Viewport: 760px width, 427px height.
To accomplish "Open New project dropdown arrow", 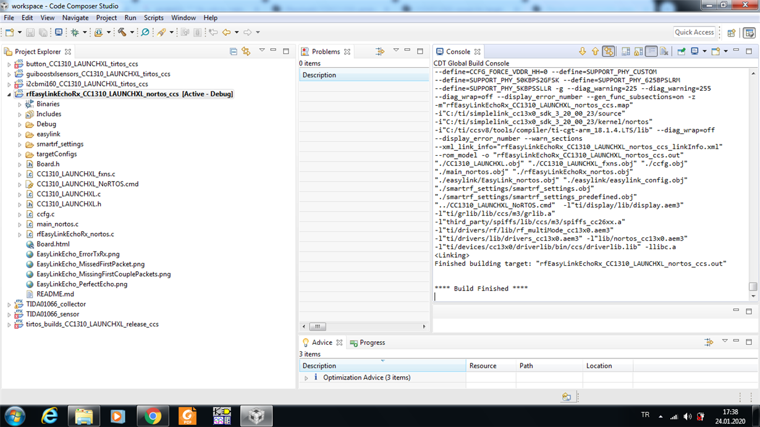I will (19, 32).
